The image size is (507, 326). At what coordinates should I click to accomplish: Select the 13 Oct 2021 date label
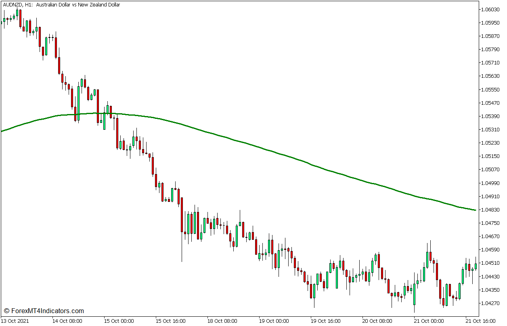(x=15, y=321)
